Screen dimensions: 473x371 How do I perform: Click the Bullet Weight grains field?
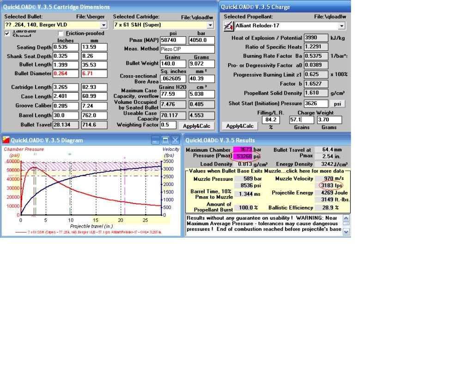173,64
